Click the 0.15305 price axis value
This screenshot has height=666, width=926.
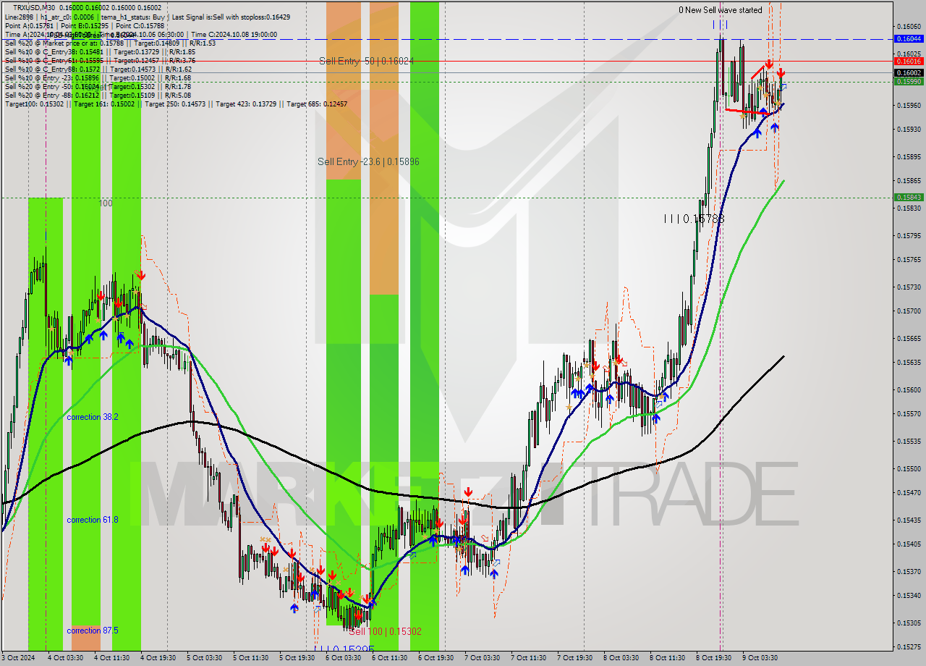[x=909, y=623]
